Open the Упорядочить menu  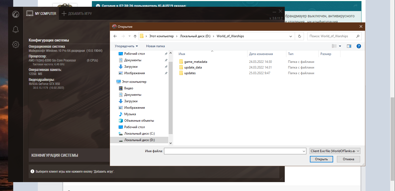[x=126, y=46]
